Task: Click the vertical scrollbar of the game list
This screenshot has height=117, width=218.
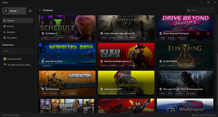Action: coord(217,79)
